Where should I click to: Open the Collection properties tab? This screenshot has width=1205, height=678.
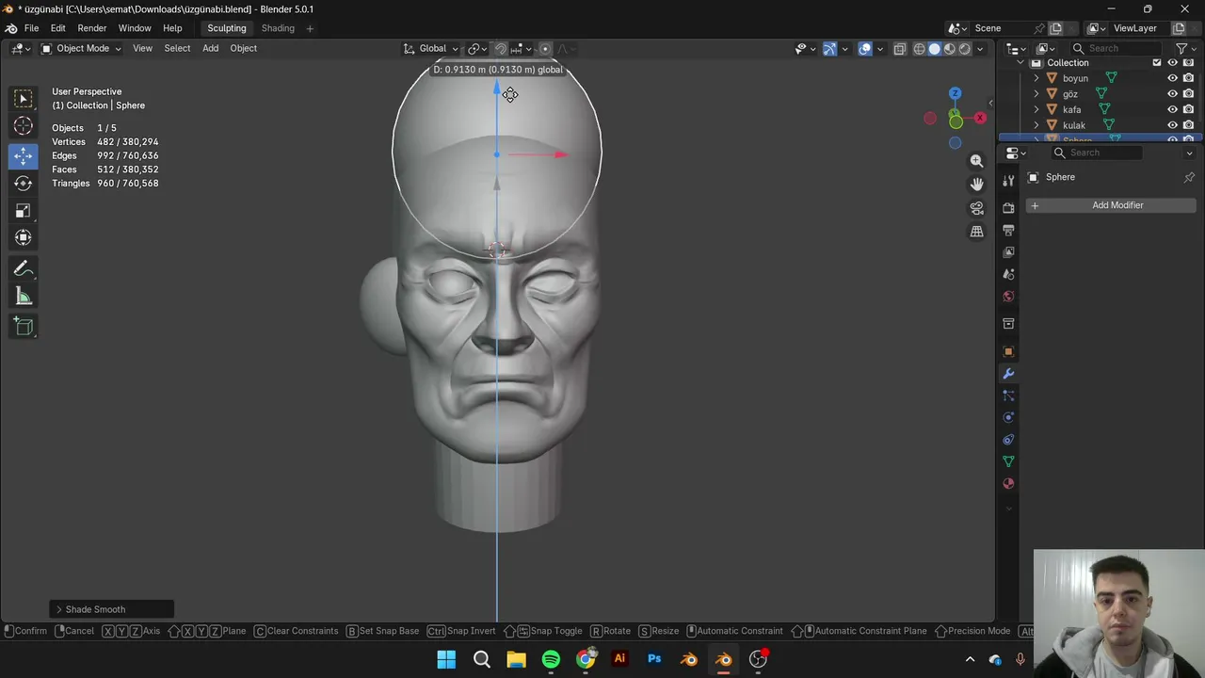pos(1008,324)
